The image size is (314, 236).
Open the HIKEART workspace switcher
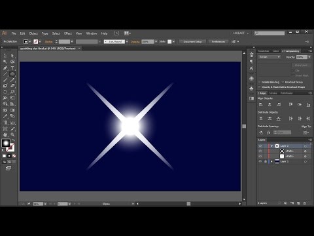(241, 33)
